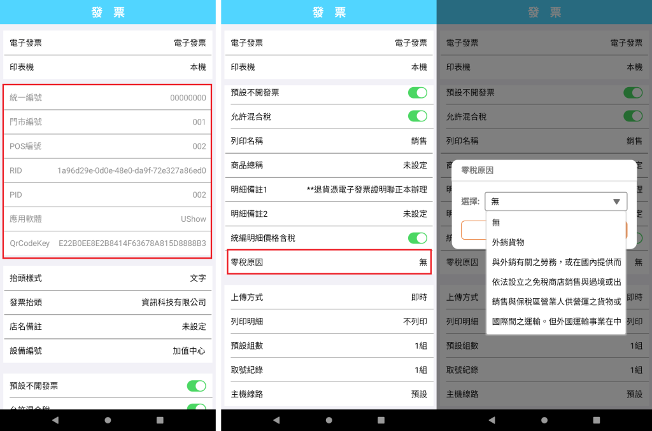Toggle 預設不開發票 switch on left screen
This screenshot has width=652, height=431.
pos(196,386)
